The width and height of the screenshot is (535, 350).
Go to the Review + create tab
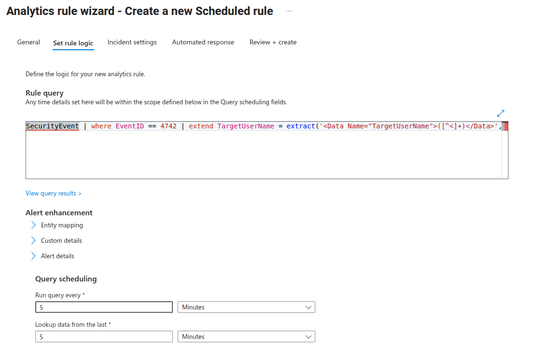tap(273, 42)
